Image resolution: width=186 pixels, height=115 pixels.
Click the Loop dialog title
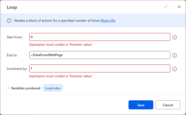(x=12, y=7)
